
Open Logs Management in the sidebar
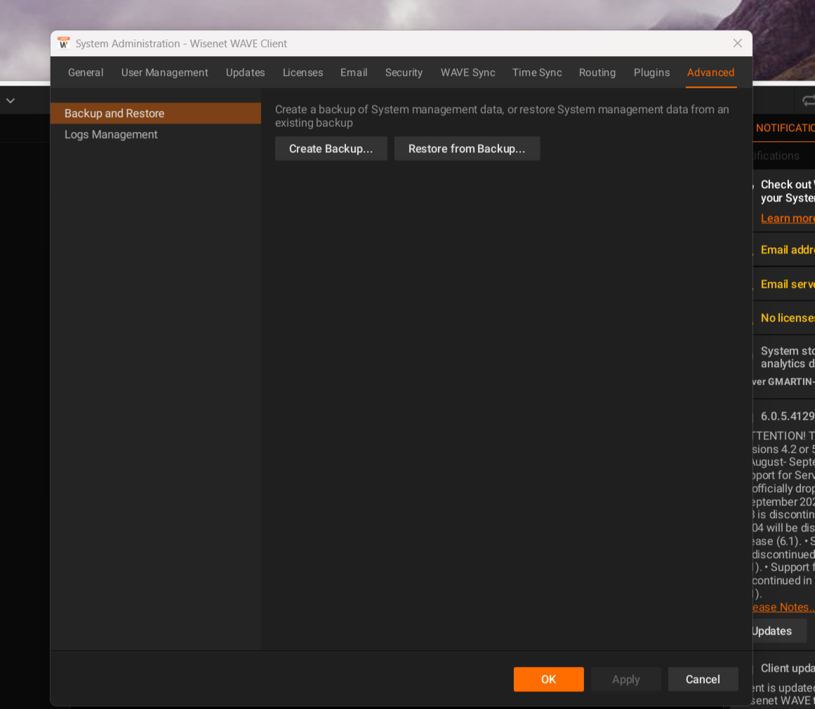[x=111, y=134]
